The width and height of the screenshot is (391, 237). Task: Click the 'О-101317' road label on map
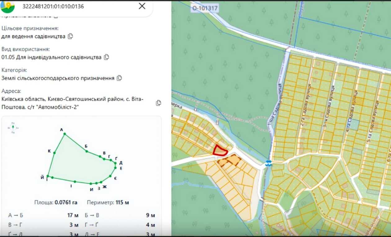(x=205, y=8)
